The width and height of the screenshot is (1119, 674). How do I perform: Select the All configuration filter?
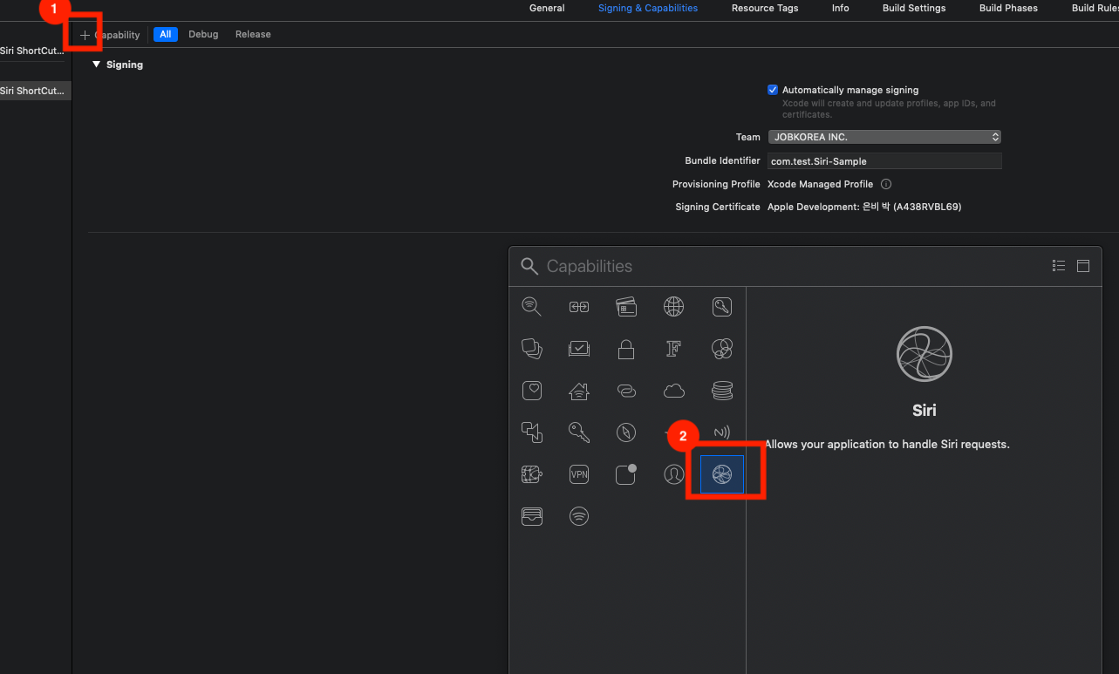click(x=166, y=34)
